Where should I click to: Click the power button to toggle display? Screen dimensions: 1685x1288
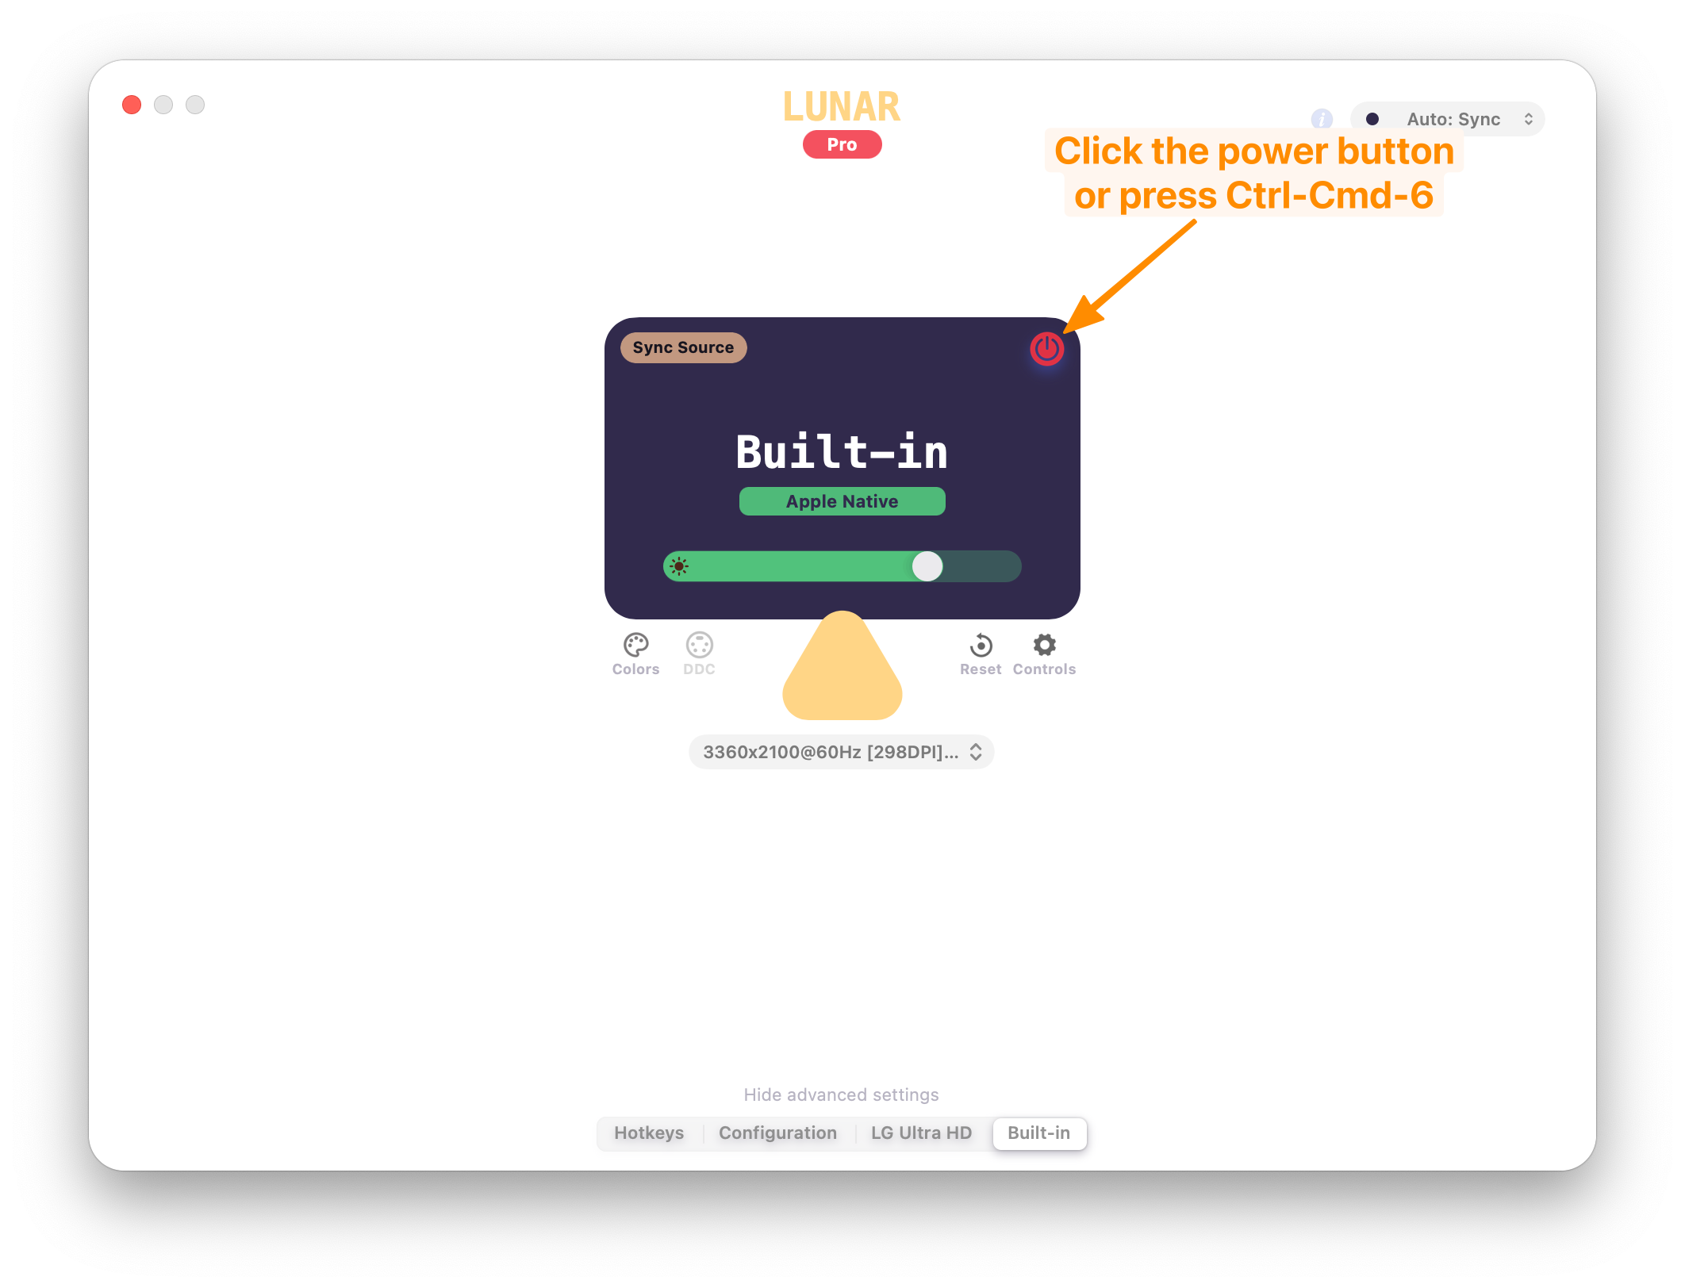pos(1047,349)
